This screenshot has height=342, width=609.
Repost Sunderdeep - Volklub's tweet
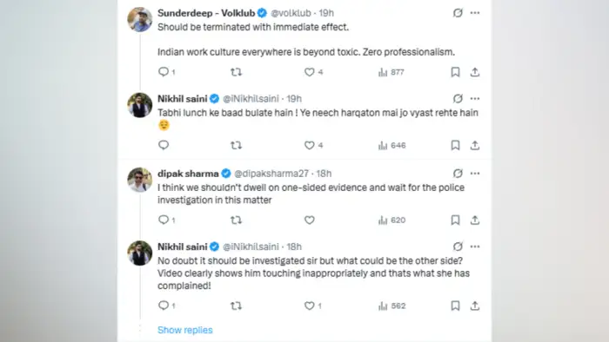pyautogui.click(x=236, y=72)
